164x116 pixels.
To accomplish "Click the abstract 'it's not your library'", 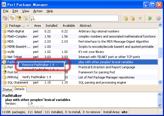I will (x=91, y=52).
